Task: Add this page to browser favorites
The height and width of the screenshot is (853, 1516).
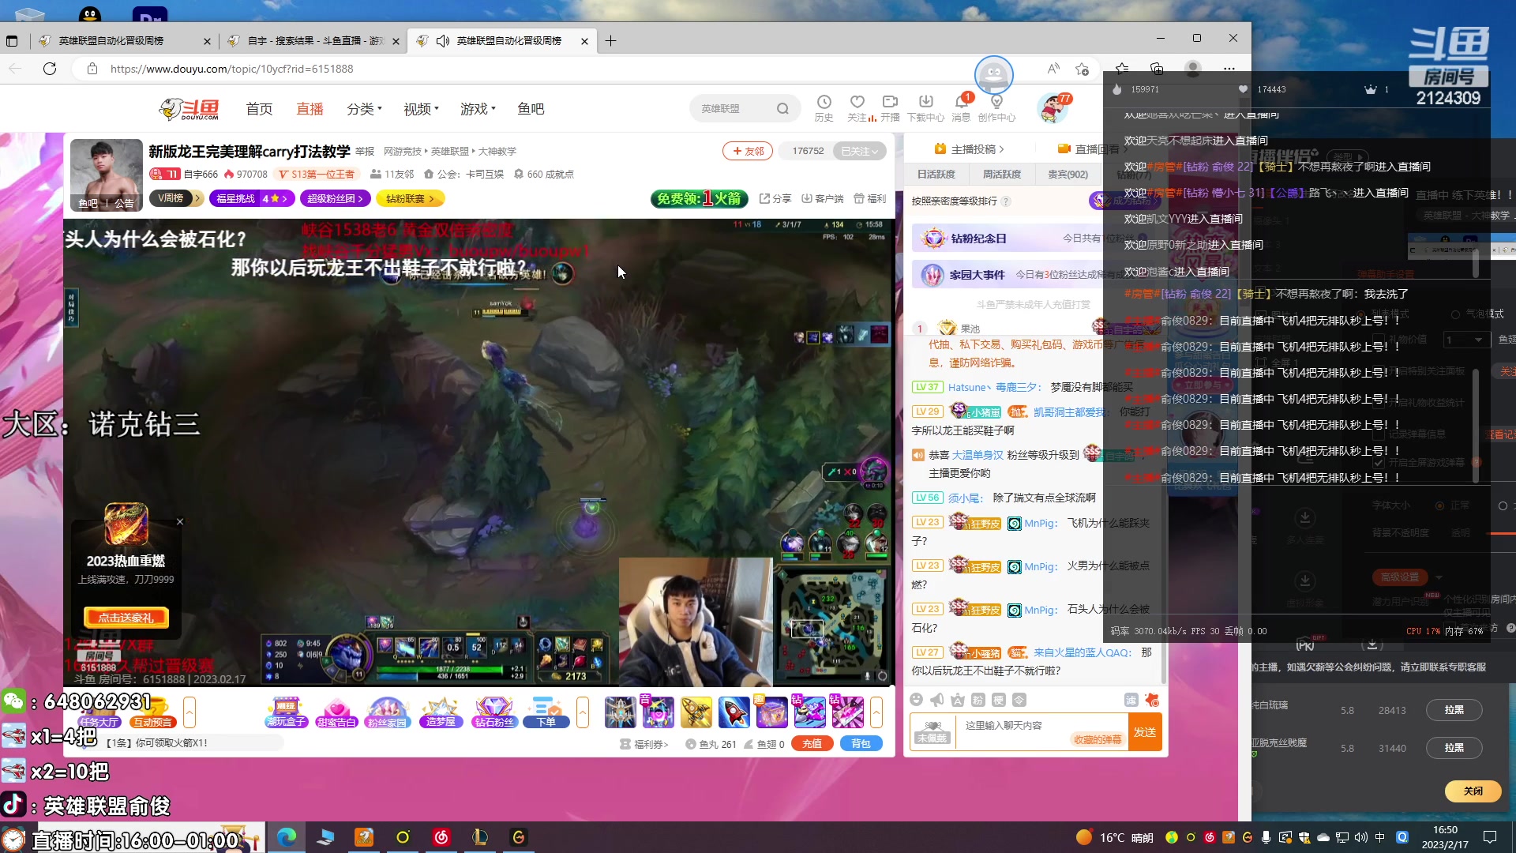Action: (x=1082, y=69)
